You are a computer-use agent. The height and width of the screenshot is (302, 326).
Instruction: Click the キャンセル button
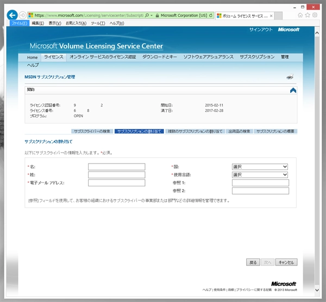point(286,262)
